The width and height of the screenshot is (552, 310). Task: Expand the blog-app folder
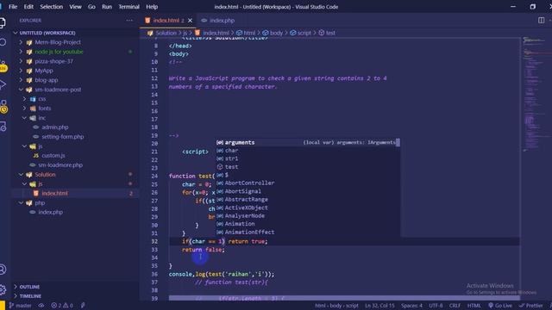pos(46,80)
